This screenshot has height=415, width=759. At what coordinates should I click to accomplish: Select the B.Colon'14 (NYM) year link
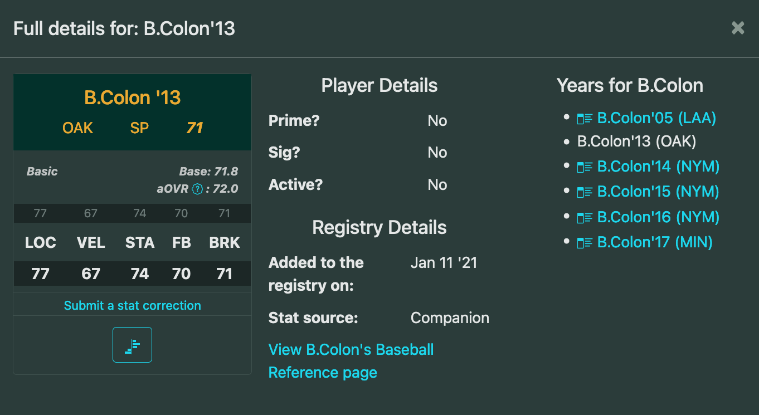(658, 167)
